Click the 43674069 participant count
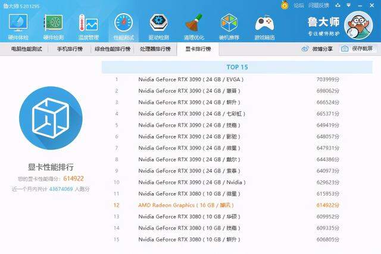 pyautogui.click(x=61, y=189)
